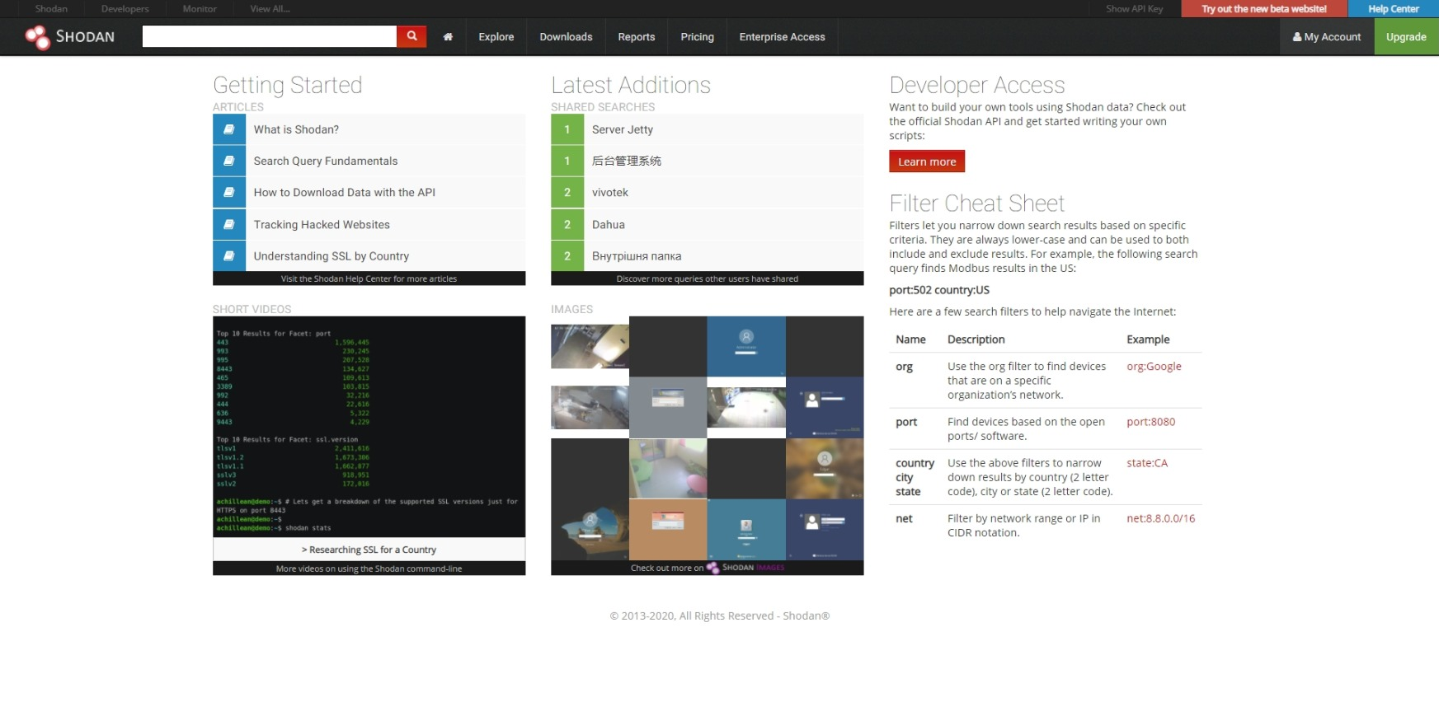Open Tracking Hacked Websites article

(322, 224)
